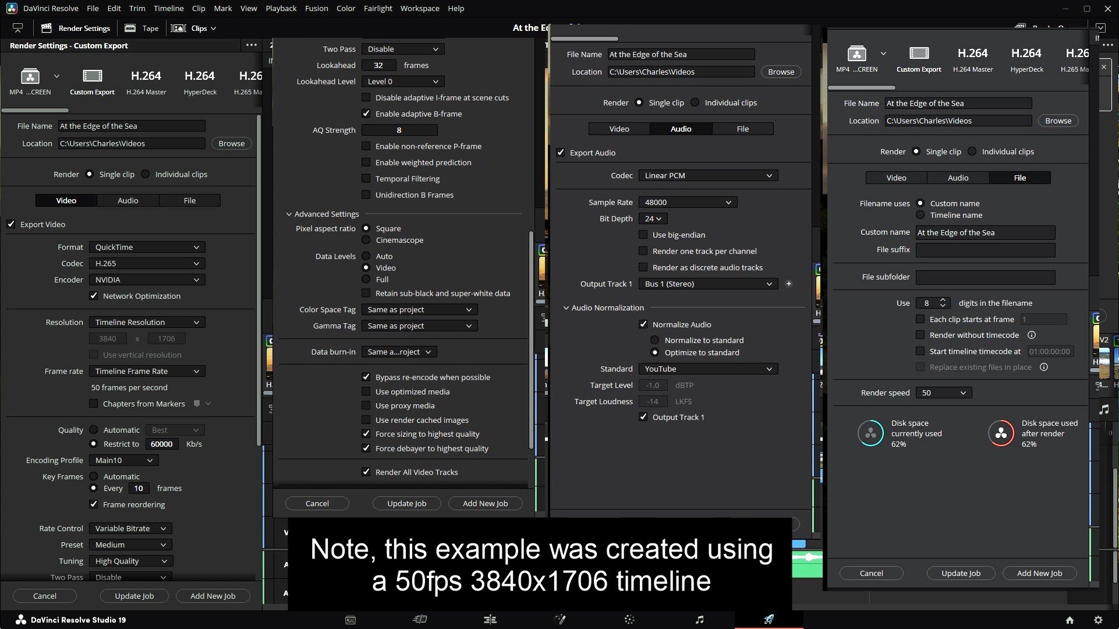Enable Temporal Filtering checkbox
1119x629 pixels.
pyautogui.click(x=366, y=179)
